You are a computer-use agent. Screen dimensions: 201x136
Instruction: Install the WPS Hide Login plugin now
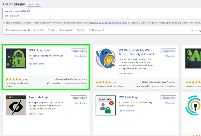click(x=79, y=51)
